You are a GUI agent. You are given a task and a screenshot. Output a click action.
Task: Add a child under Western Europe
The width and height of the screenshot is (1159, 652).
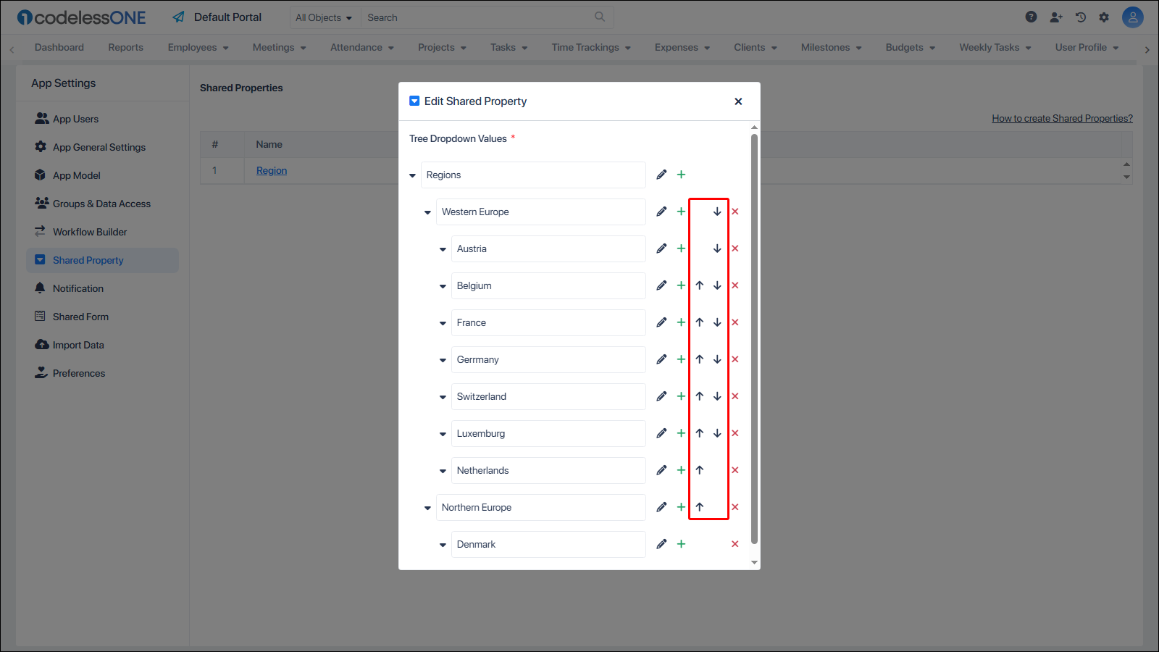click(x=681, y=212)
